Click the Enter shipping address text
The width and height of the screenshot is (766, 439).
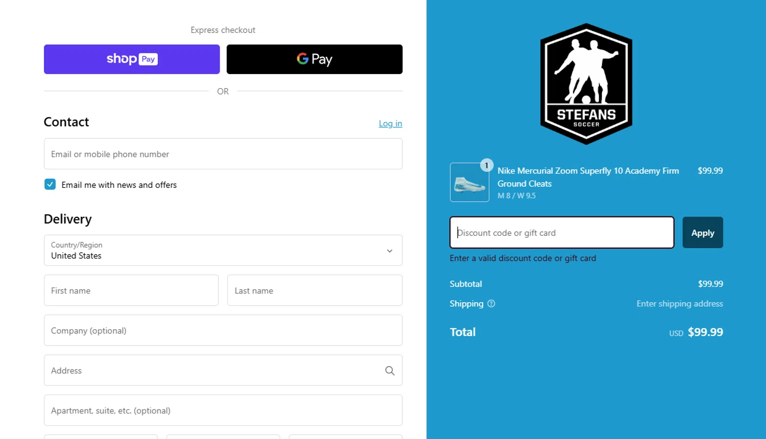click(x=680, y=304)
